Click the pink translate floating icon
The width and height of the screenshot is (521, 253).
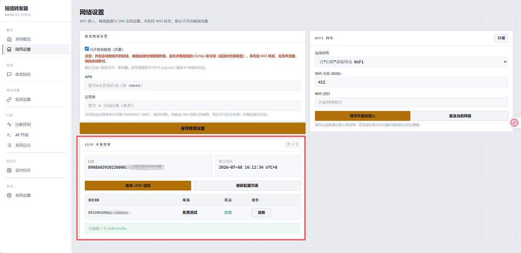click(514, 122)
